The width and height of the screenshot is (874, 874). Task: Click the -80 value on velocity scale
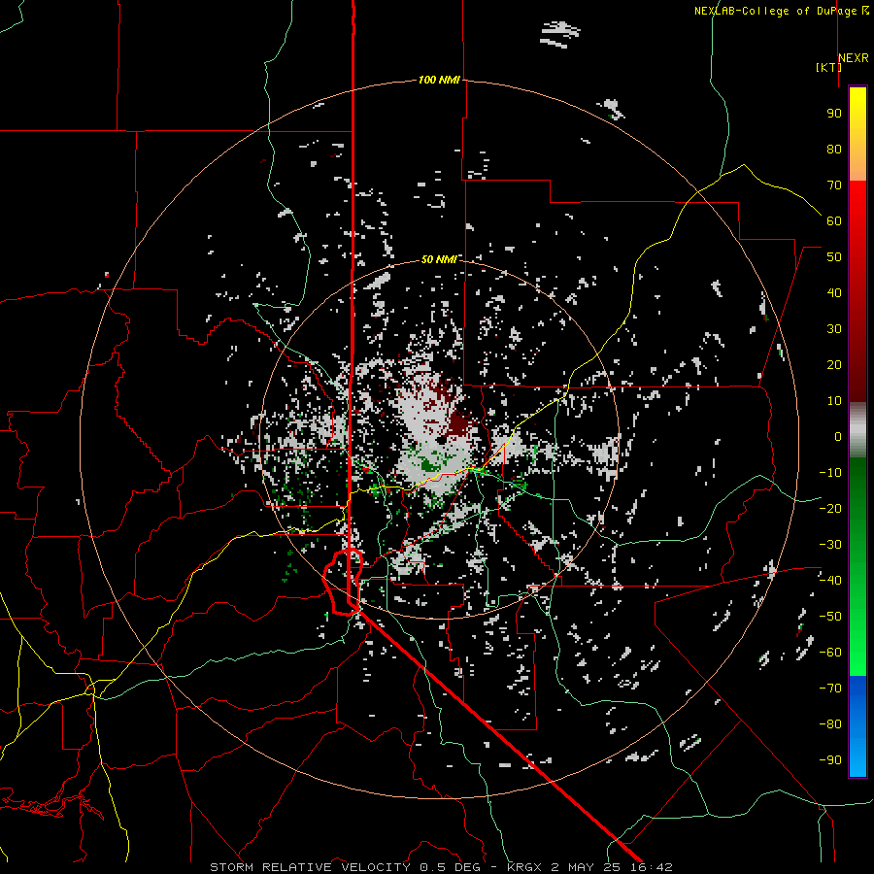830,724
